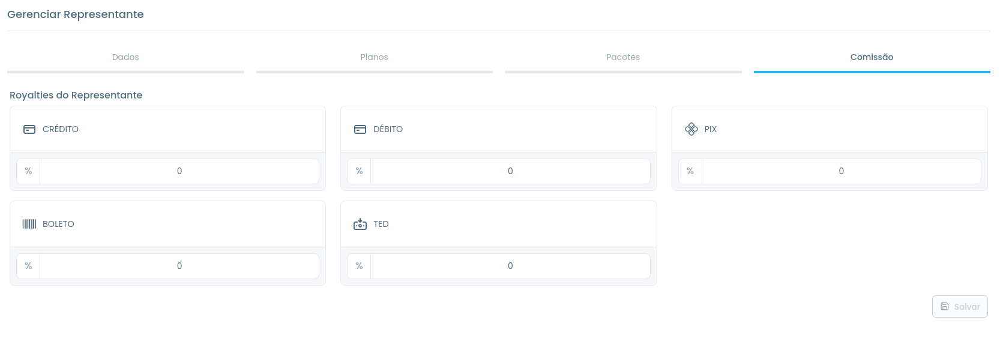Screen dimensions: 1000x341
Task: Switch to the Dados tab
Action: (x=125, y=58)
